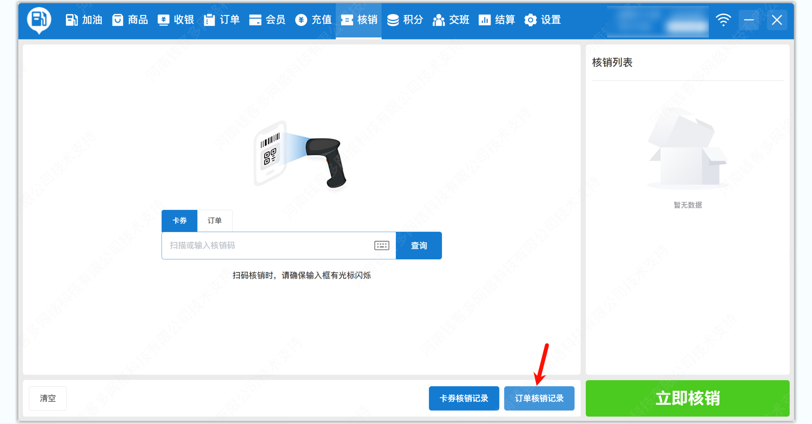Click the 积分 points stack icon

point(393,20)
